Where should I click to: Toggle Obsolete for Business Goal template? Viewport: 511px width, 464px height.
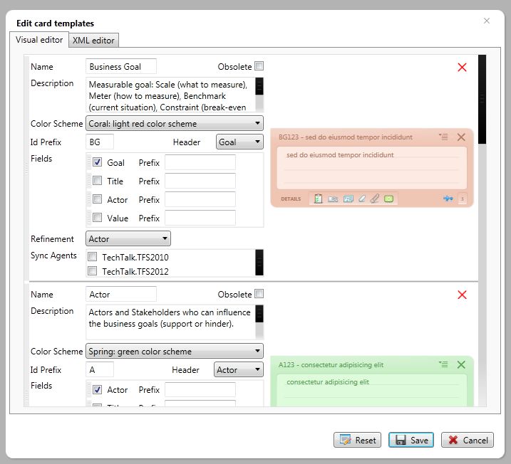259,66
